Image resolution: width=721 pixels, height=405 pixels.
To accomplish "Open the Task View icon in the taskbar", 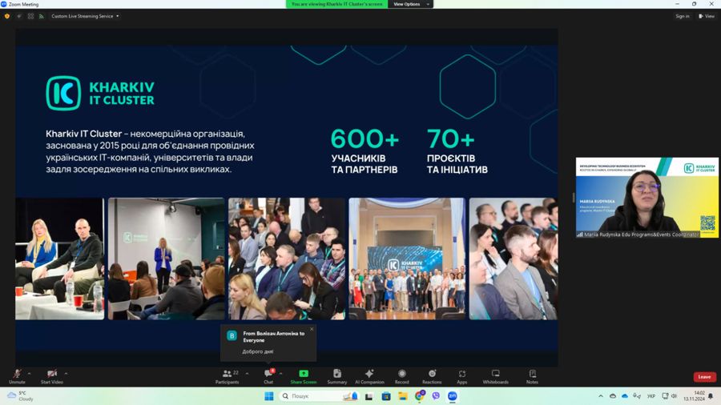I will coord(369,396).
